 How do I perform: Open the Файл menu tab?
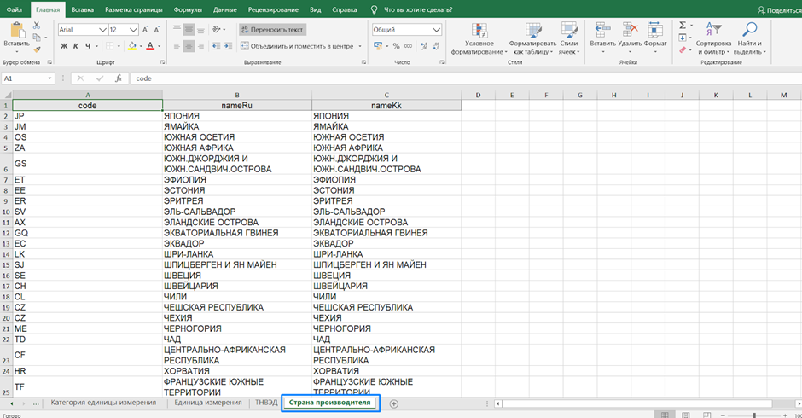coord(15,9)
